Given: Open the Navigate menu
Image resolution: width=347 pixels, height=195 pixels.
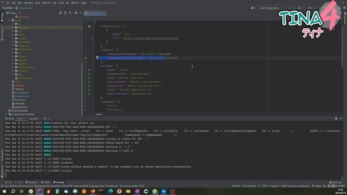Looking at the screenshot, I should pos(29,3).
